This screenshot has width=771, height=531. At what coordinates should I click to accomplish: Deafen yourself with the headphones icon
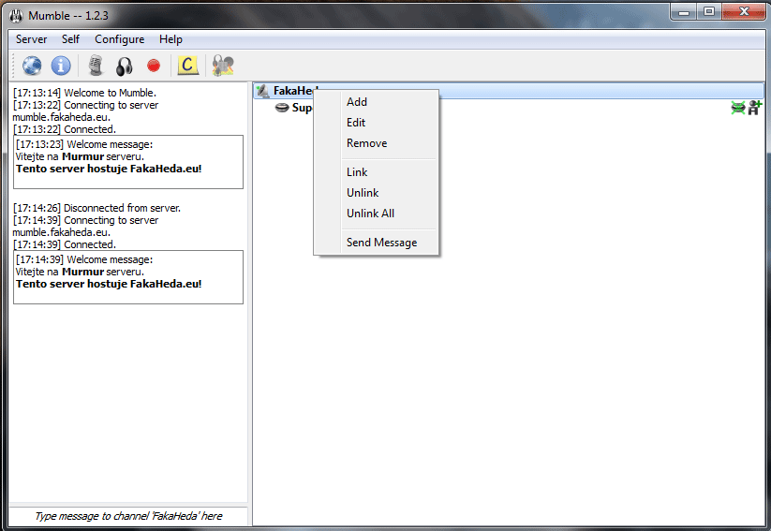pyautogui.click(x=125, y=66)
